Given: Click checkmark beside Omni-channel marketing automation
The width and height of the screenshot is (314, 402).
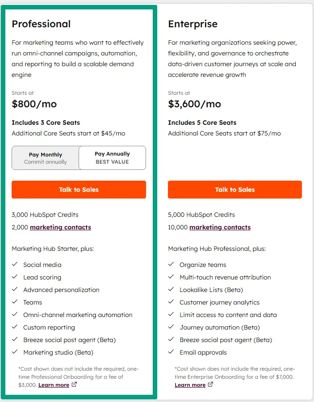Looking at the screenshot, I should tap(15, 315).
